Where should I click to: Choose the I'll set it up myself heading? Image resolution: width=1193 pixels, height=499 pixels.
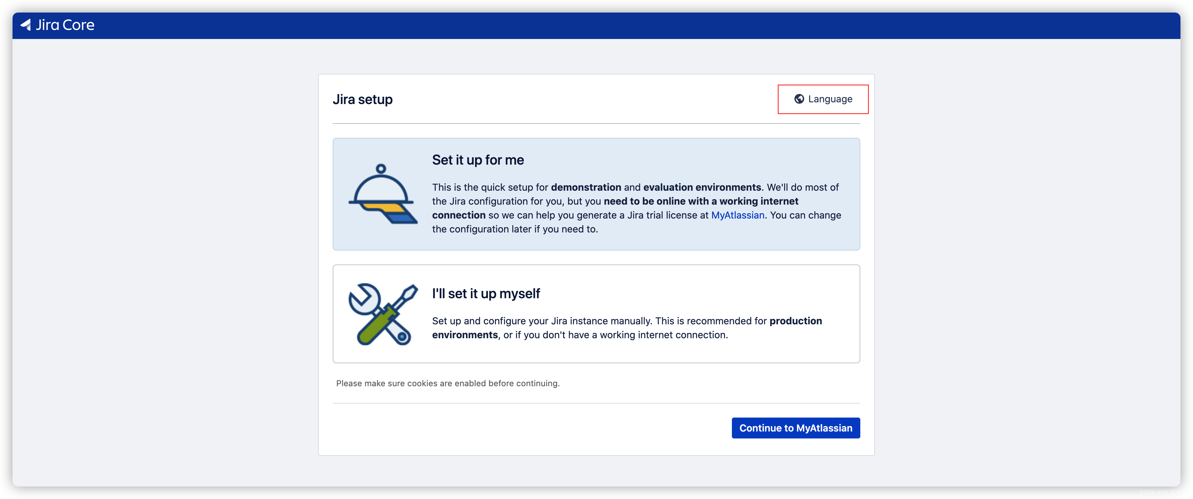(486, 293)
